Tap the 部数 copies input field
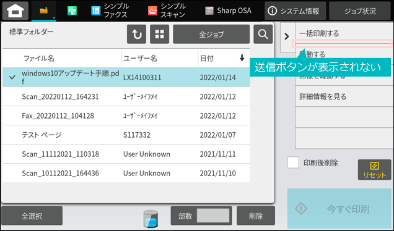Screen dimensions: 394x231 (213, 216)
